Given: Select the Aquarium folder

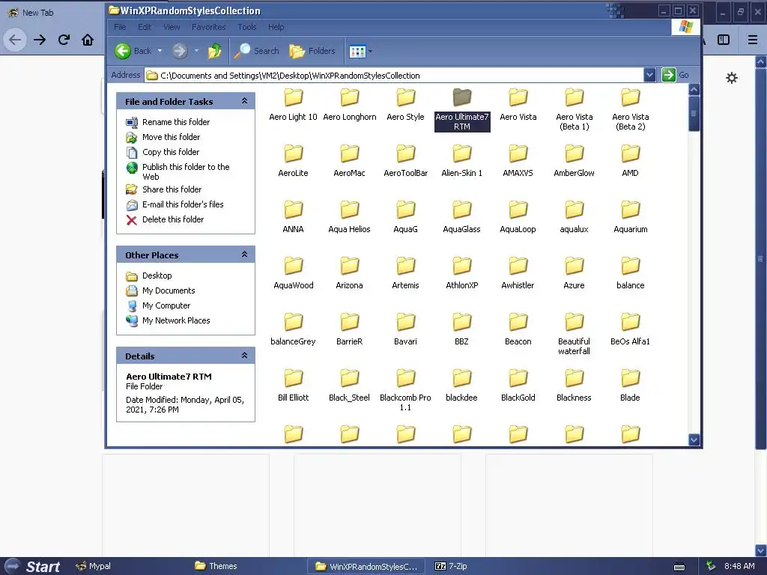Looking at the screenshot, I should (631, 218).
